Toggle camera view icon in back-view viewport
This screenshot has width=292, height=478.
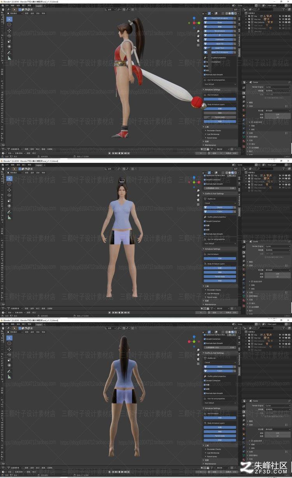[199, 358]
